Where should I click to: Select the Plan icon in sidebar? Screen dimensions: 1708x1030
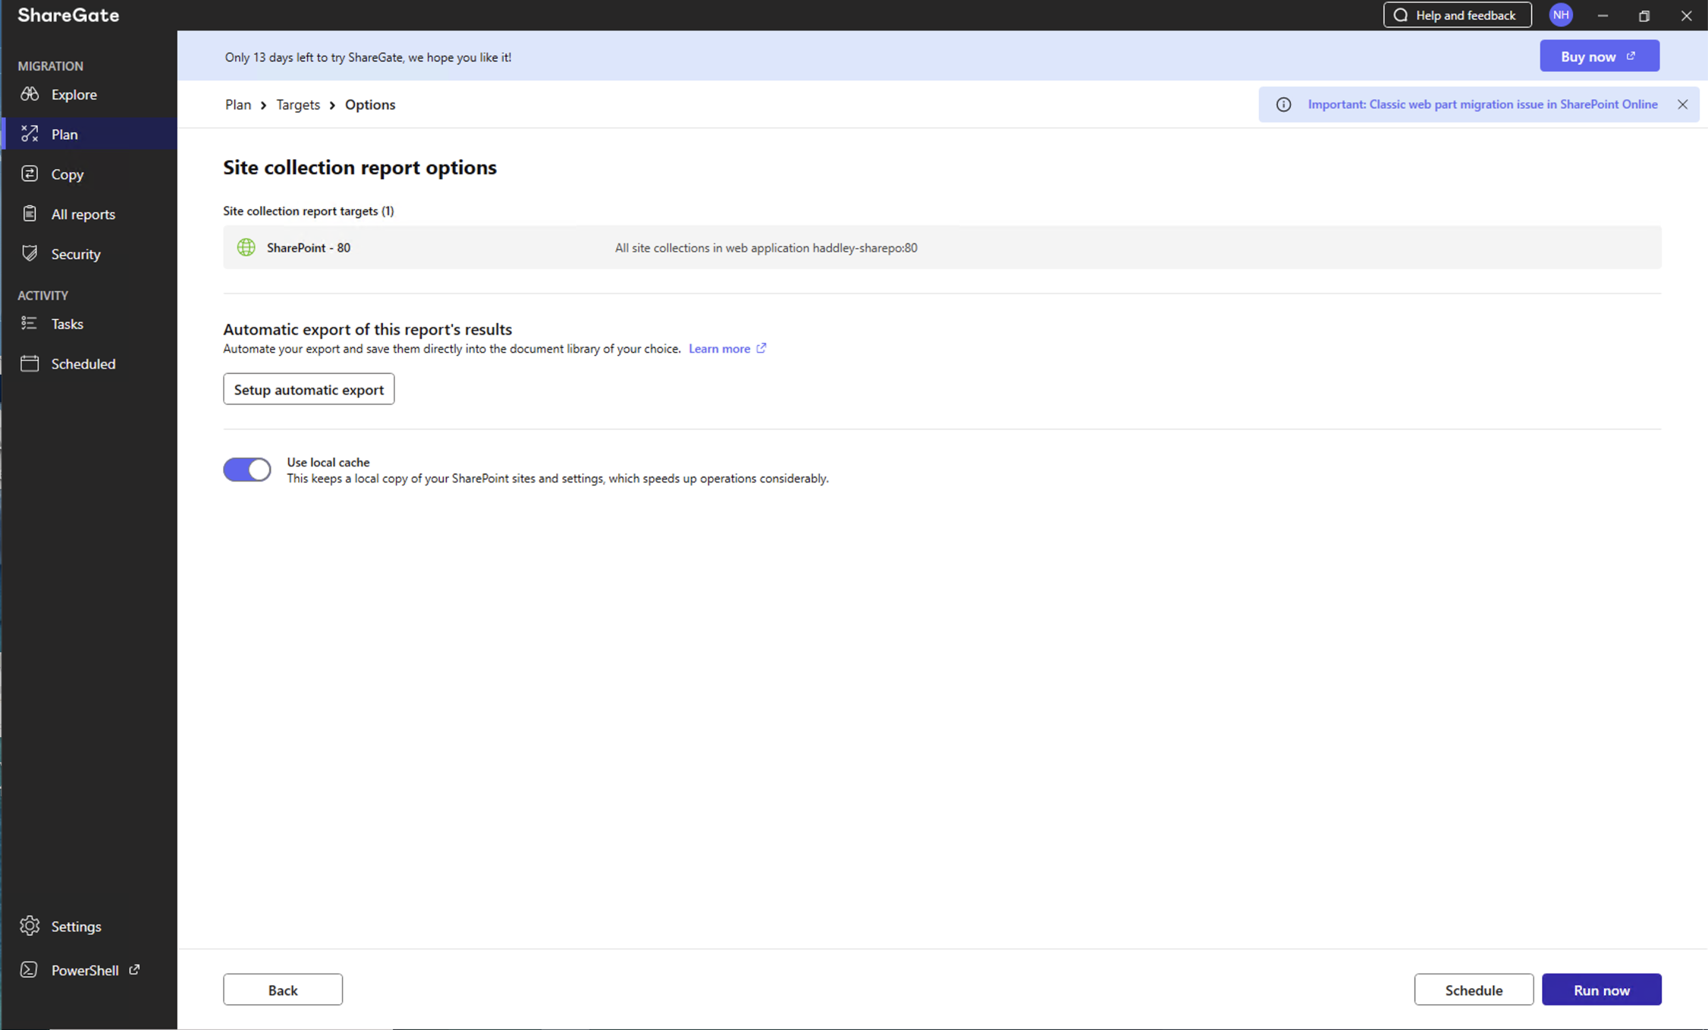pyautogui.click(x=30, y=134)
